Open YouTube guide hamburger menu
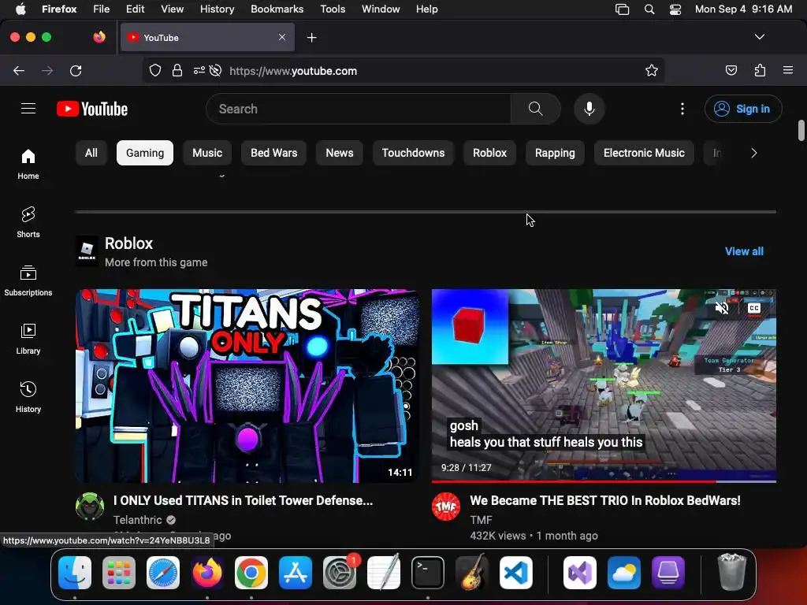The width and height of the screenshot is (807, 605). [x=28, y=109]
